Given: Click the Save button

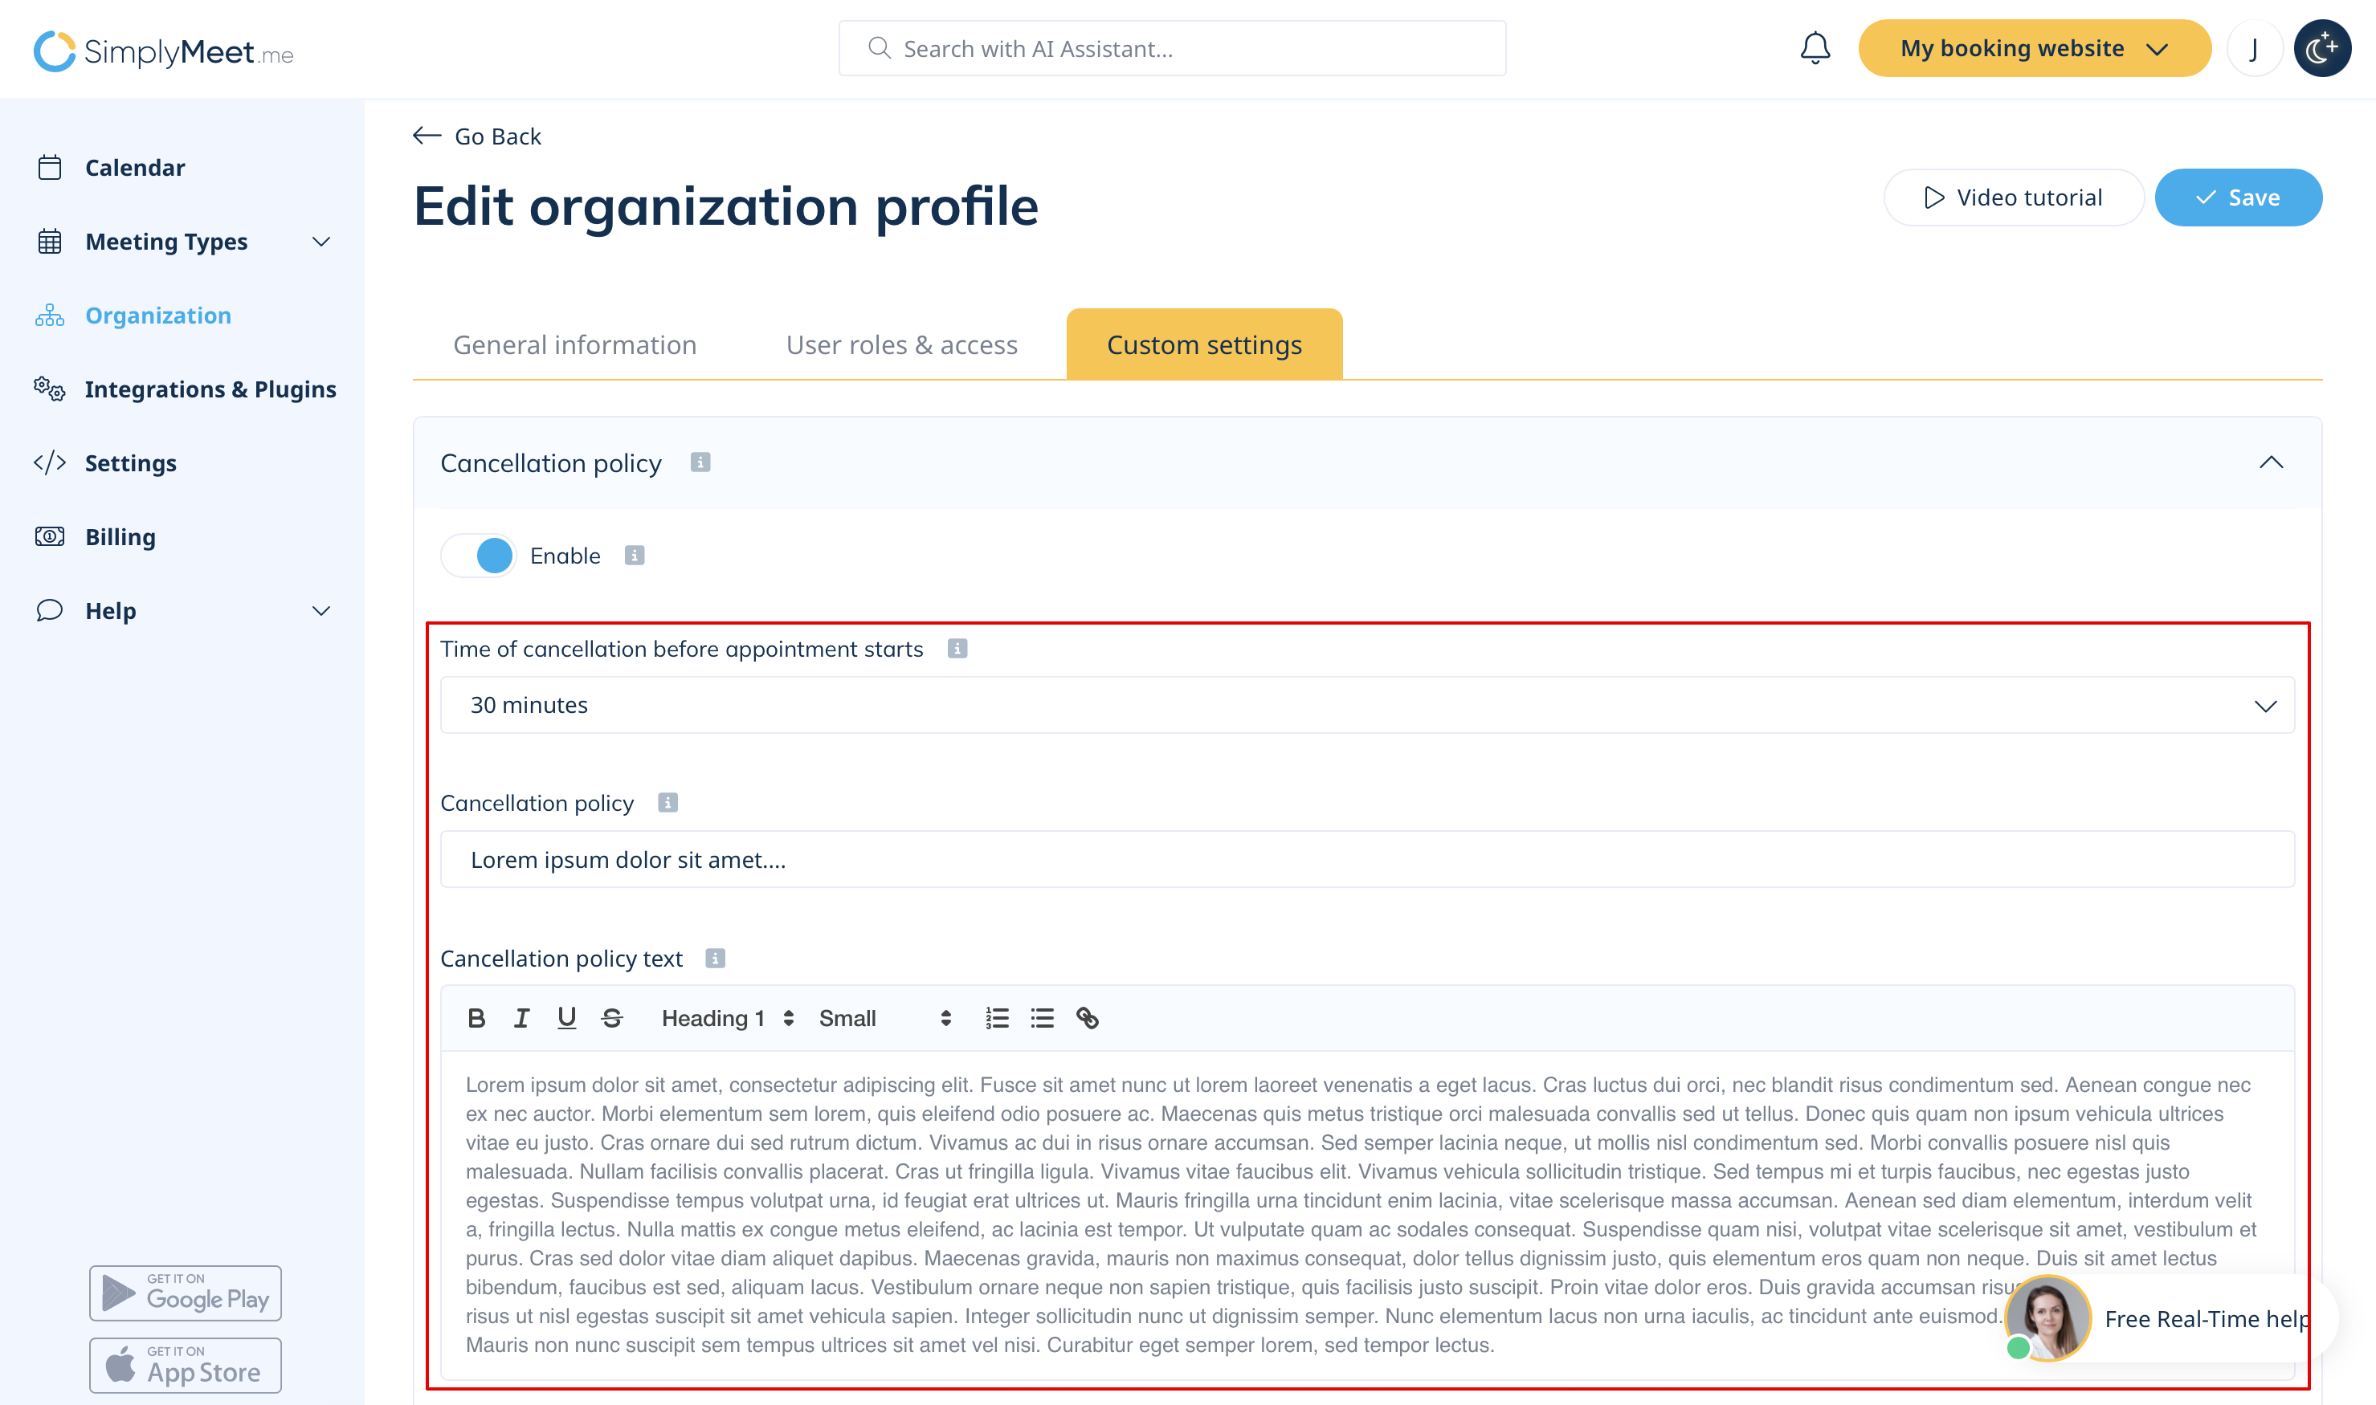Looking at the screenshot, I should pyautogui.click(x=2237, y=198).
